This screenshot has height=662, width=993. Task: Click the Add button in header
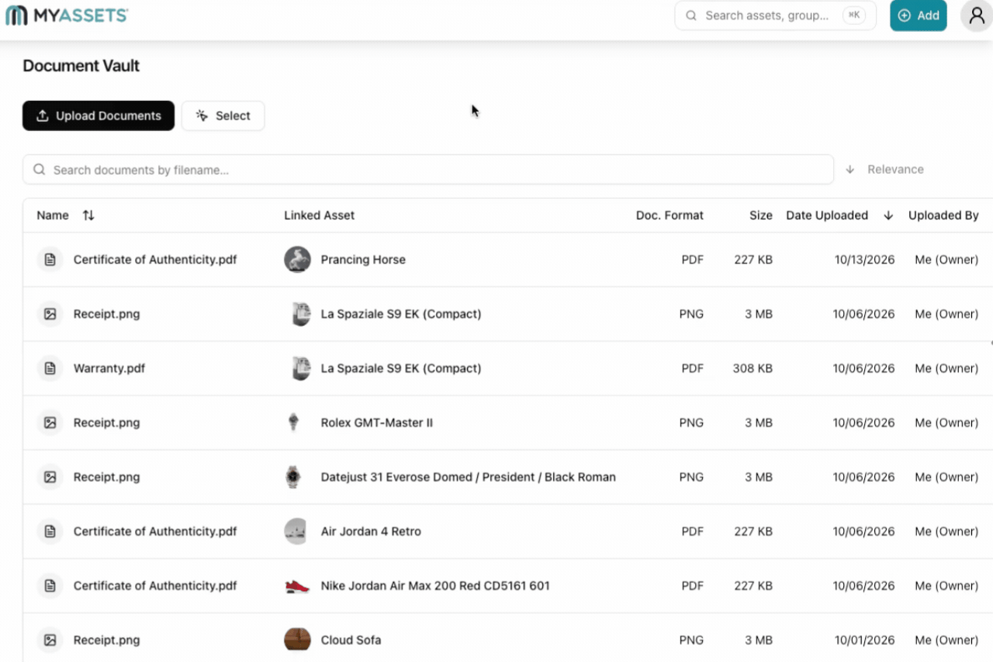click(x=919, y=16)
